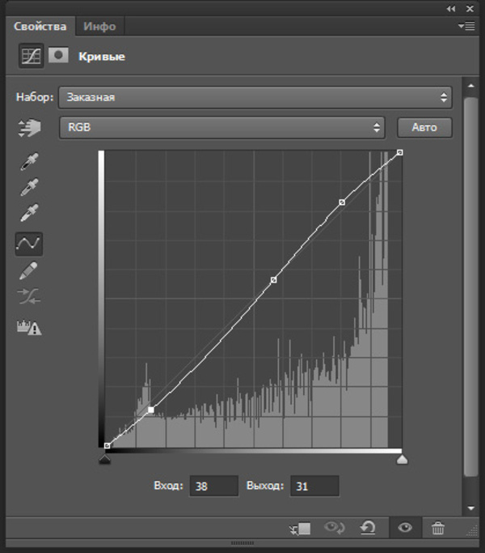
Task: Toggle clip to layer button
Action: (x=300, y=529)
